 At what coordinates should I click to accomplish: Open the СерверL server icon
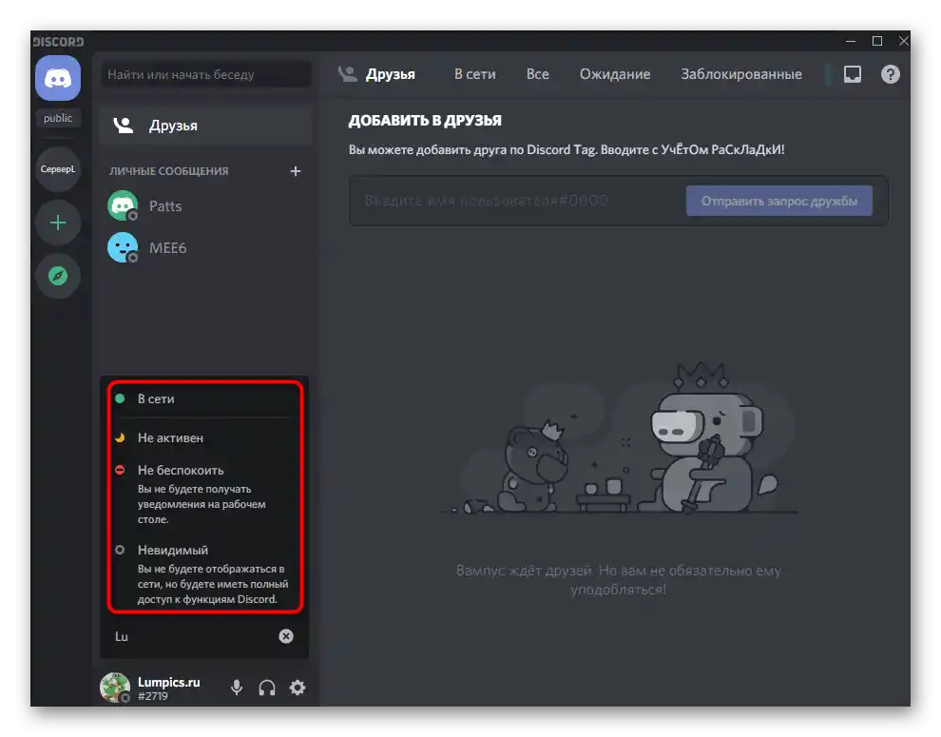click(58, 168)
